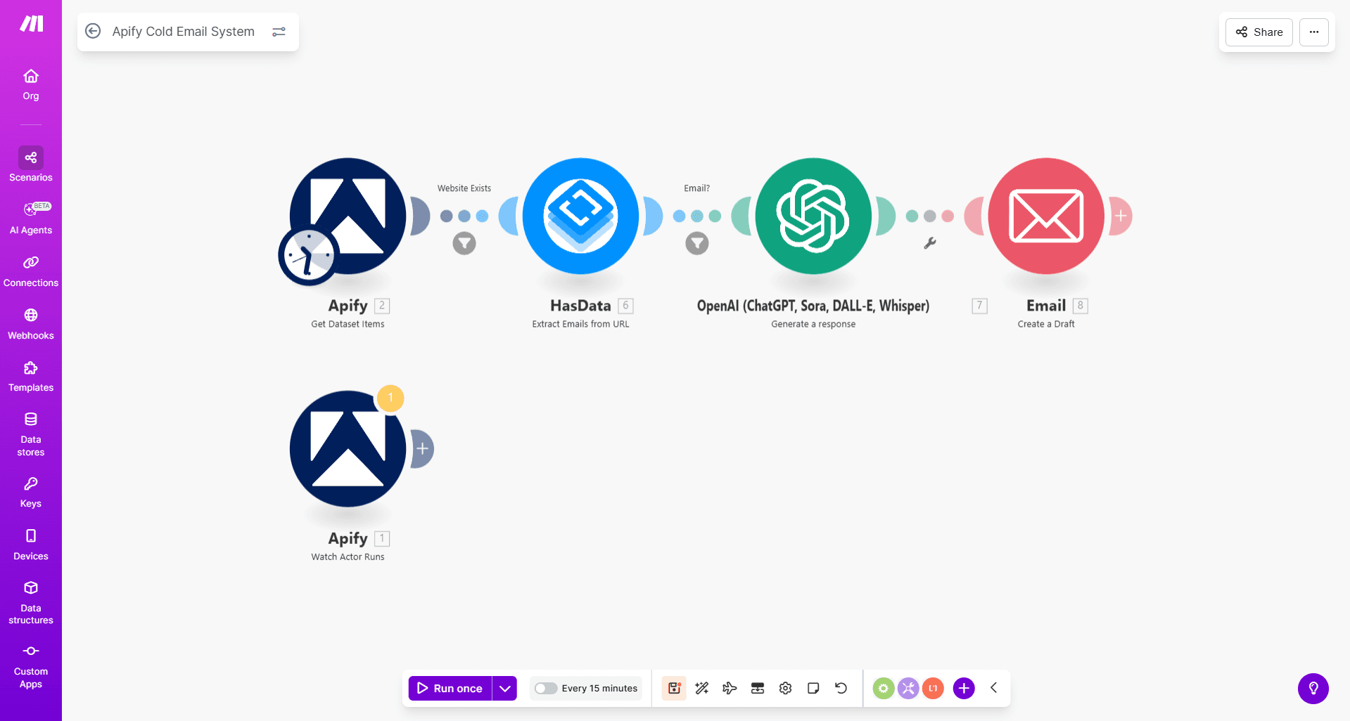Click the purple plus favorites button

click(964, 689)
